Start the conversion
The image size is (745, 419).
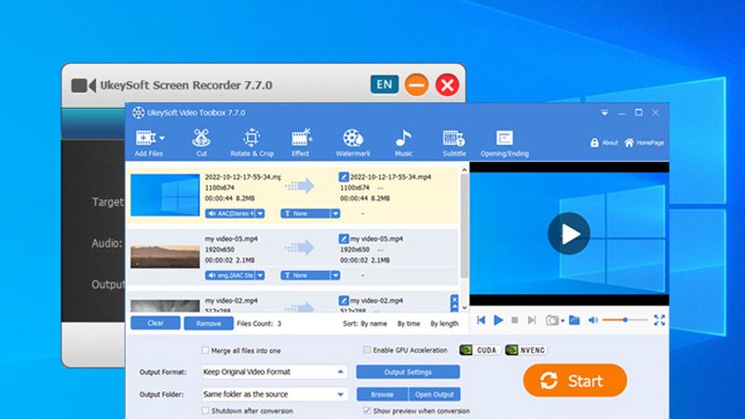pyautogui.click(x=575, y=381)
